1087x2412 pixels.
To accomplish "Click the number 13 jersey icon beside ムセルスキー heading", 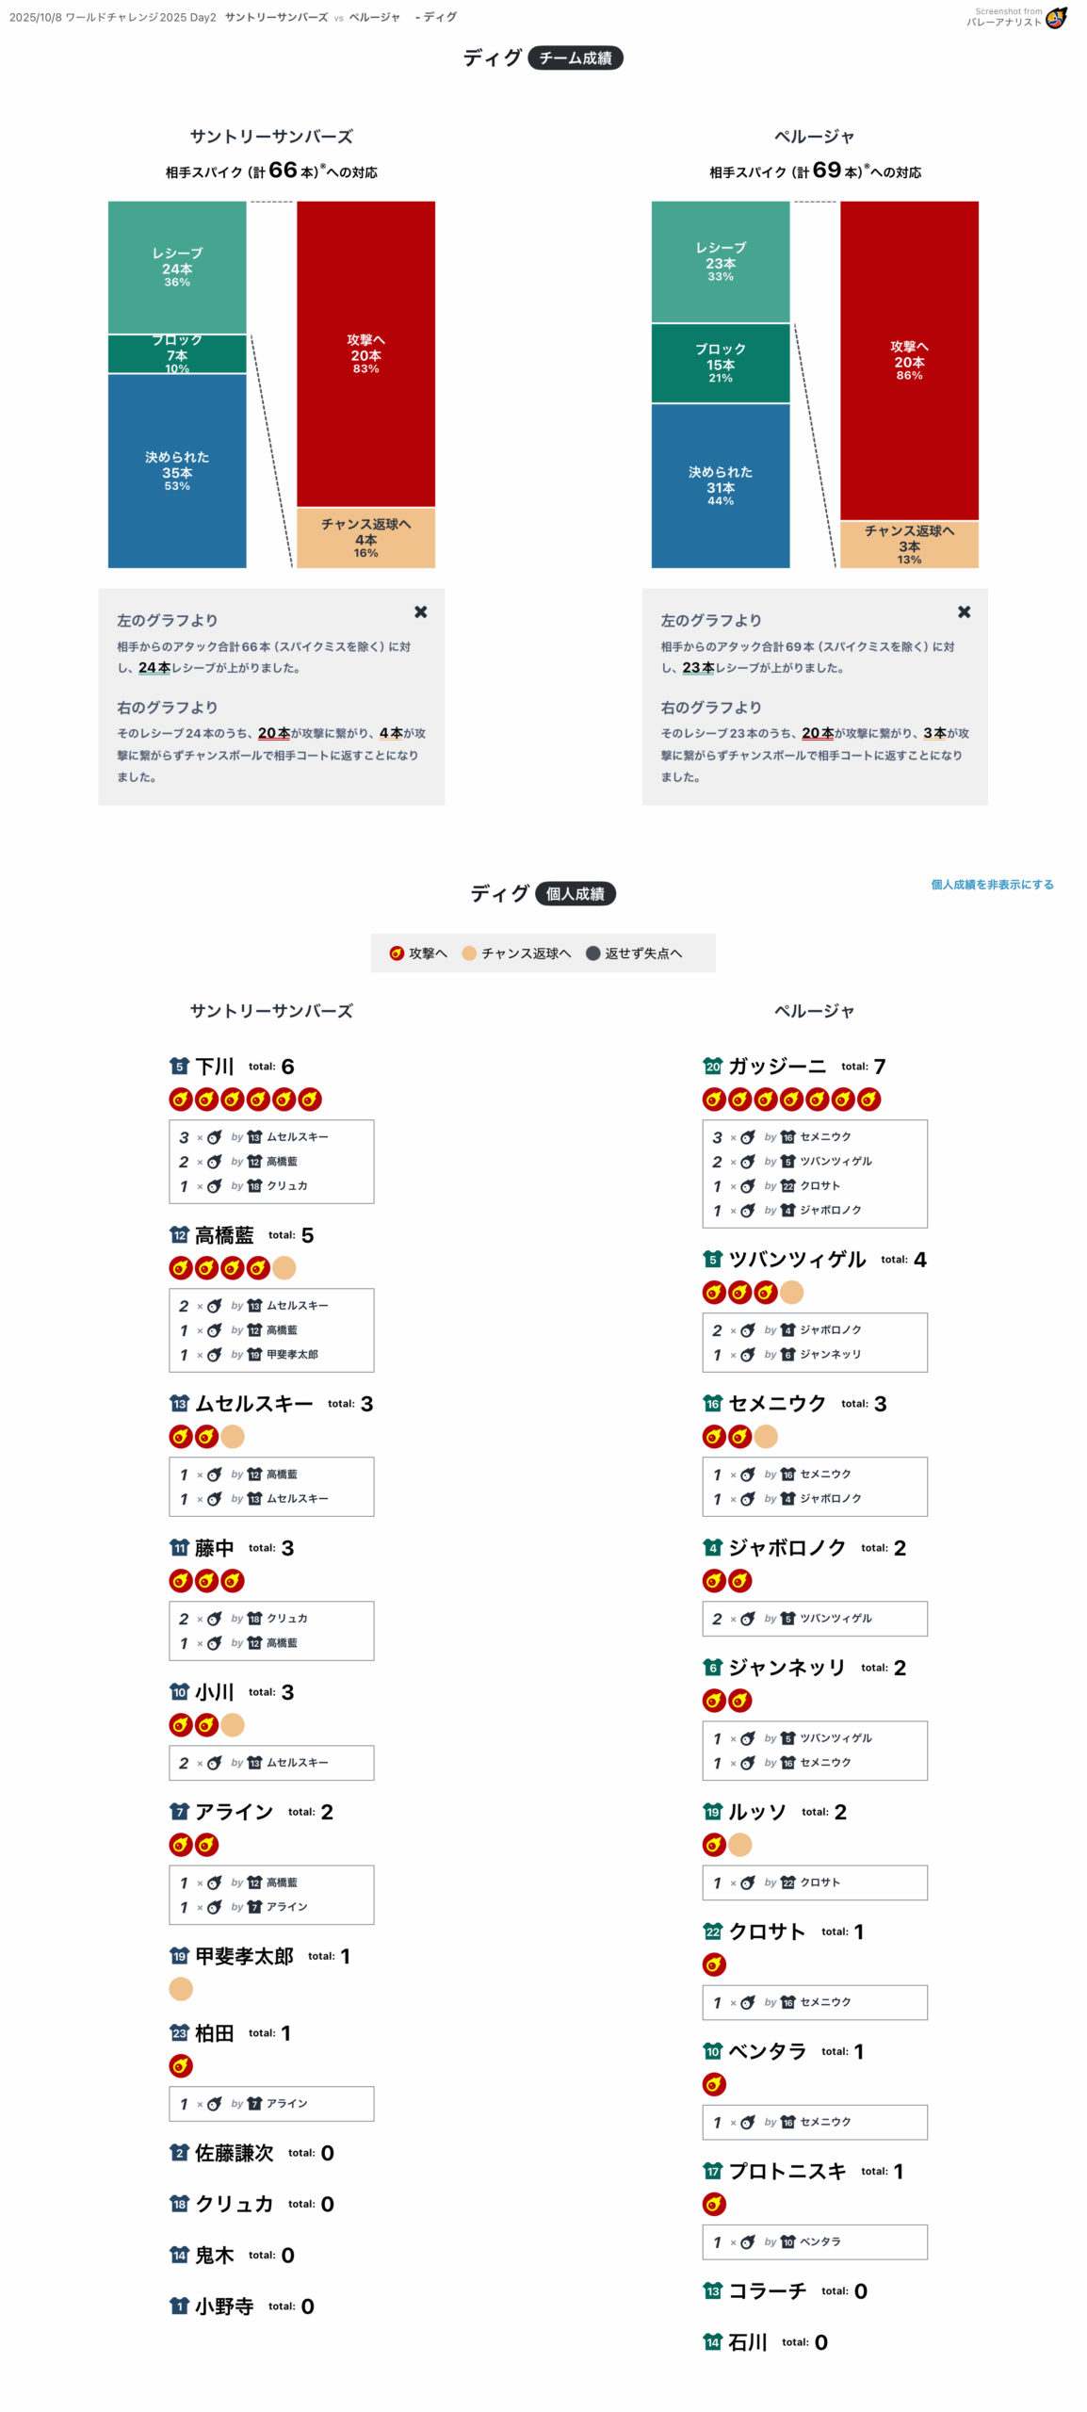I will pyautogui.click(x=179, y=1403).
